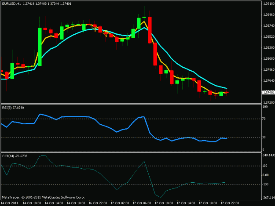Click the 17 Oct 14:00 time label
The height and width of the screenshot is (206, 275).
coord(186,203)
